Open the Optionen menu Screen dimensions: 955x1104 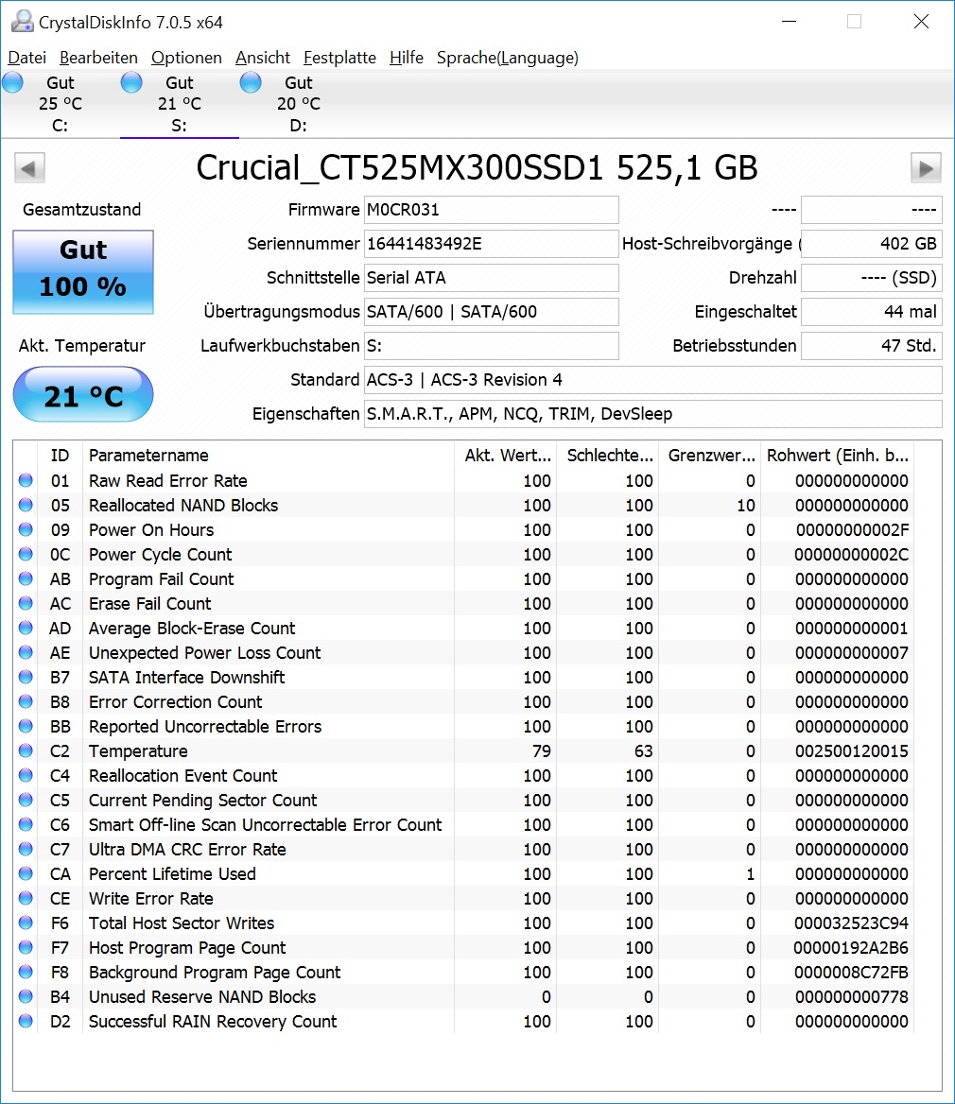pyautogui.click(x=186, y=58)
